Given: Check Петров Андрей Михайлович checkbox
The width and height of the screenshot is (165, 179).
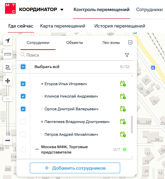Looking at the screenshot, I should coord(23,134).
